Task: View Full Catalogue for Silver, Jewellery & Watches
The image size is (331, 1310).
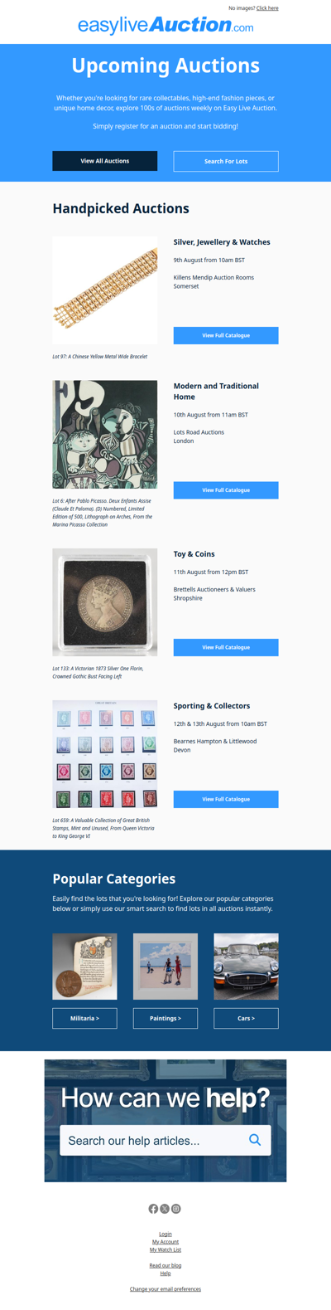Action: pyautogui.click(x=226, y=335)
